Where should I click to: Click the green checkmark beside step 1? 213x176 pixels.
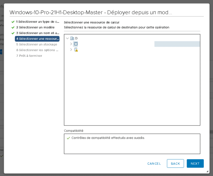(13, 22)
